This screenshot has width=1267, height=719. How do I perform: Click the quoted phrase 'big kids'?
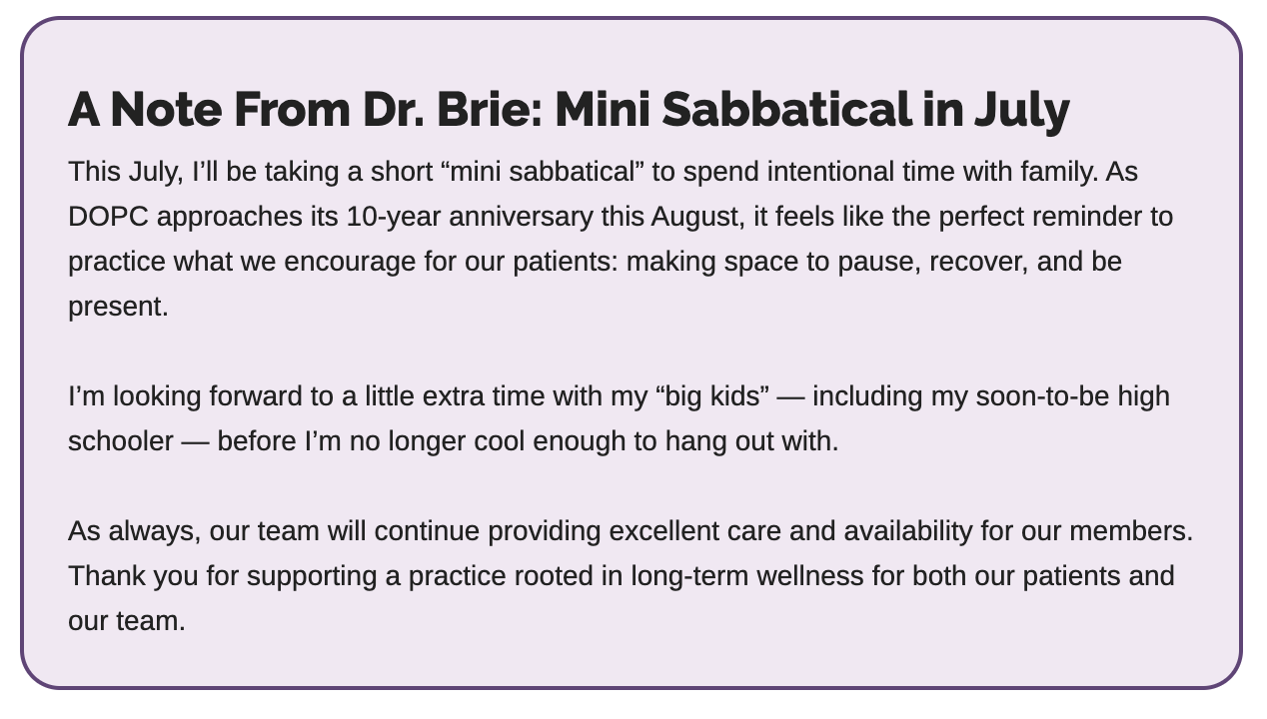[712, 396]
